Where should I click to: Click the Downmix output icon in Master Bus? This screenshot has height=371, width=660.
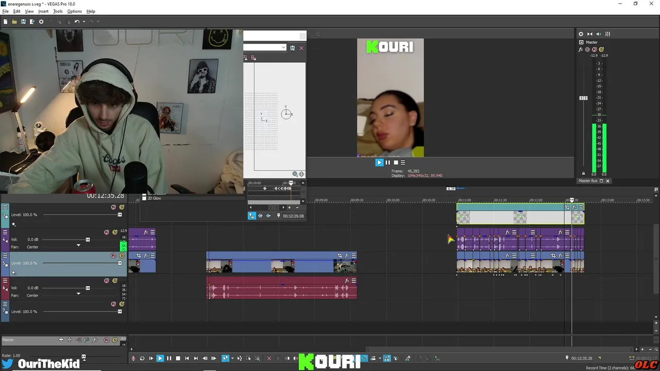[x=590, y=34]
